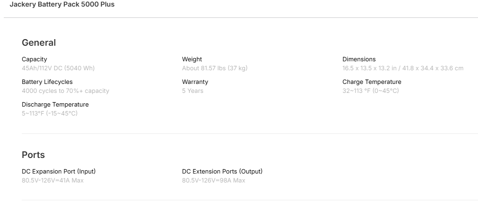The height and width of the screenshot is (207, 478).
Task: Select the Charge Temperature label
Action: 372,82
